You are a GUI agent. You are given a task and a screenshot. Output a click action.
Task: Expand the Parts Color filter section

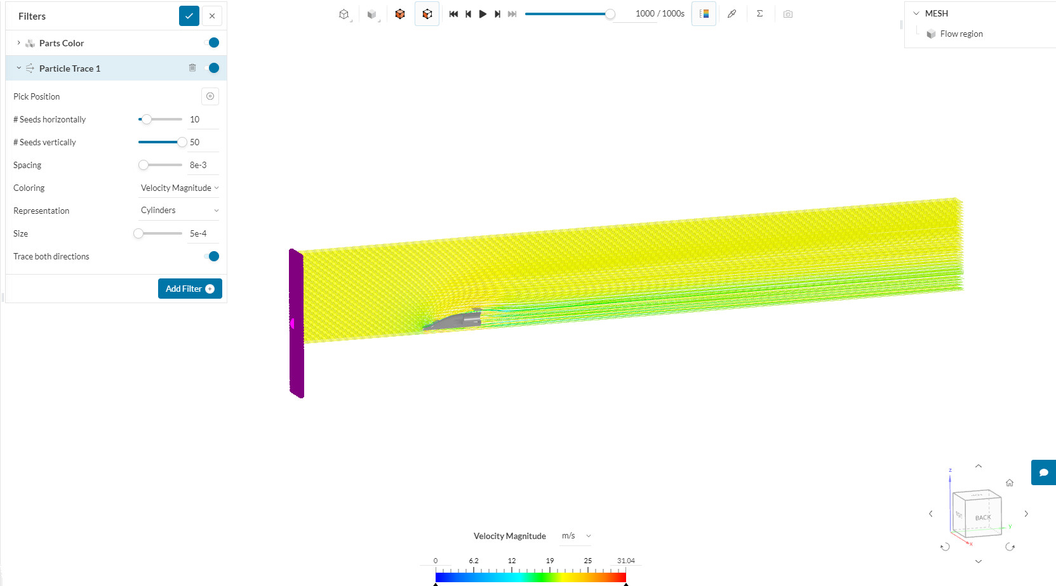18,42
